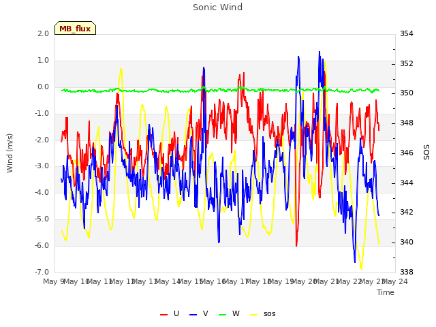Viewport: 436px width, 327px height.
Task: Toggle the V series legend entry
Action: click(x=198, y=314)
